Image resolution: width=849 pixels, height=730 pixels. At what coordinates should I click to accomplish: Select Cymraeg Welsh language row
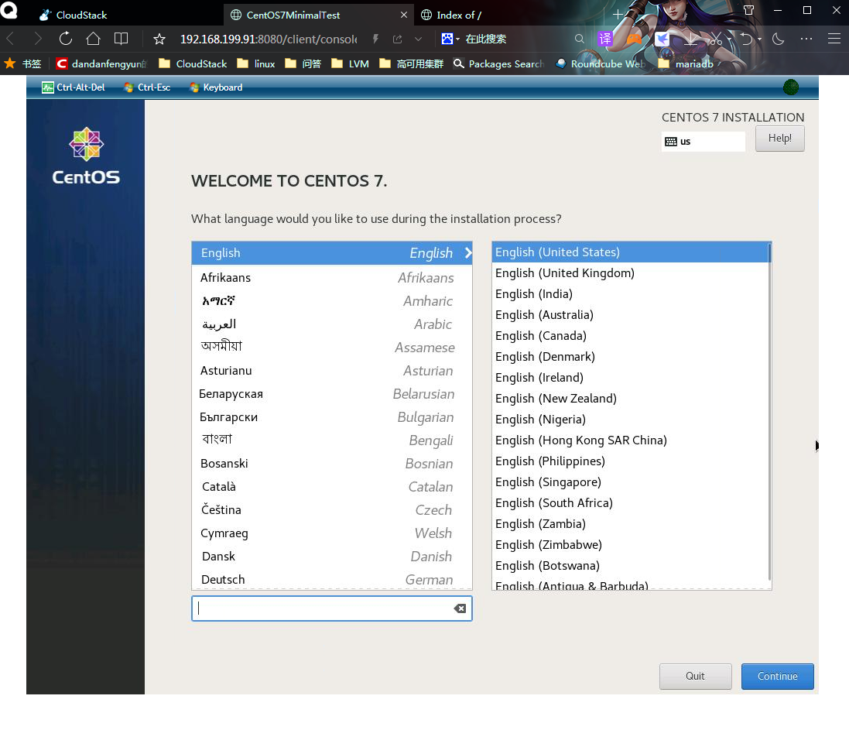tap(331, 533)
